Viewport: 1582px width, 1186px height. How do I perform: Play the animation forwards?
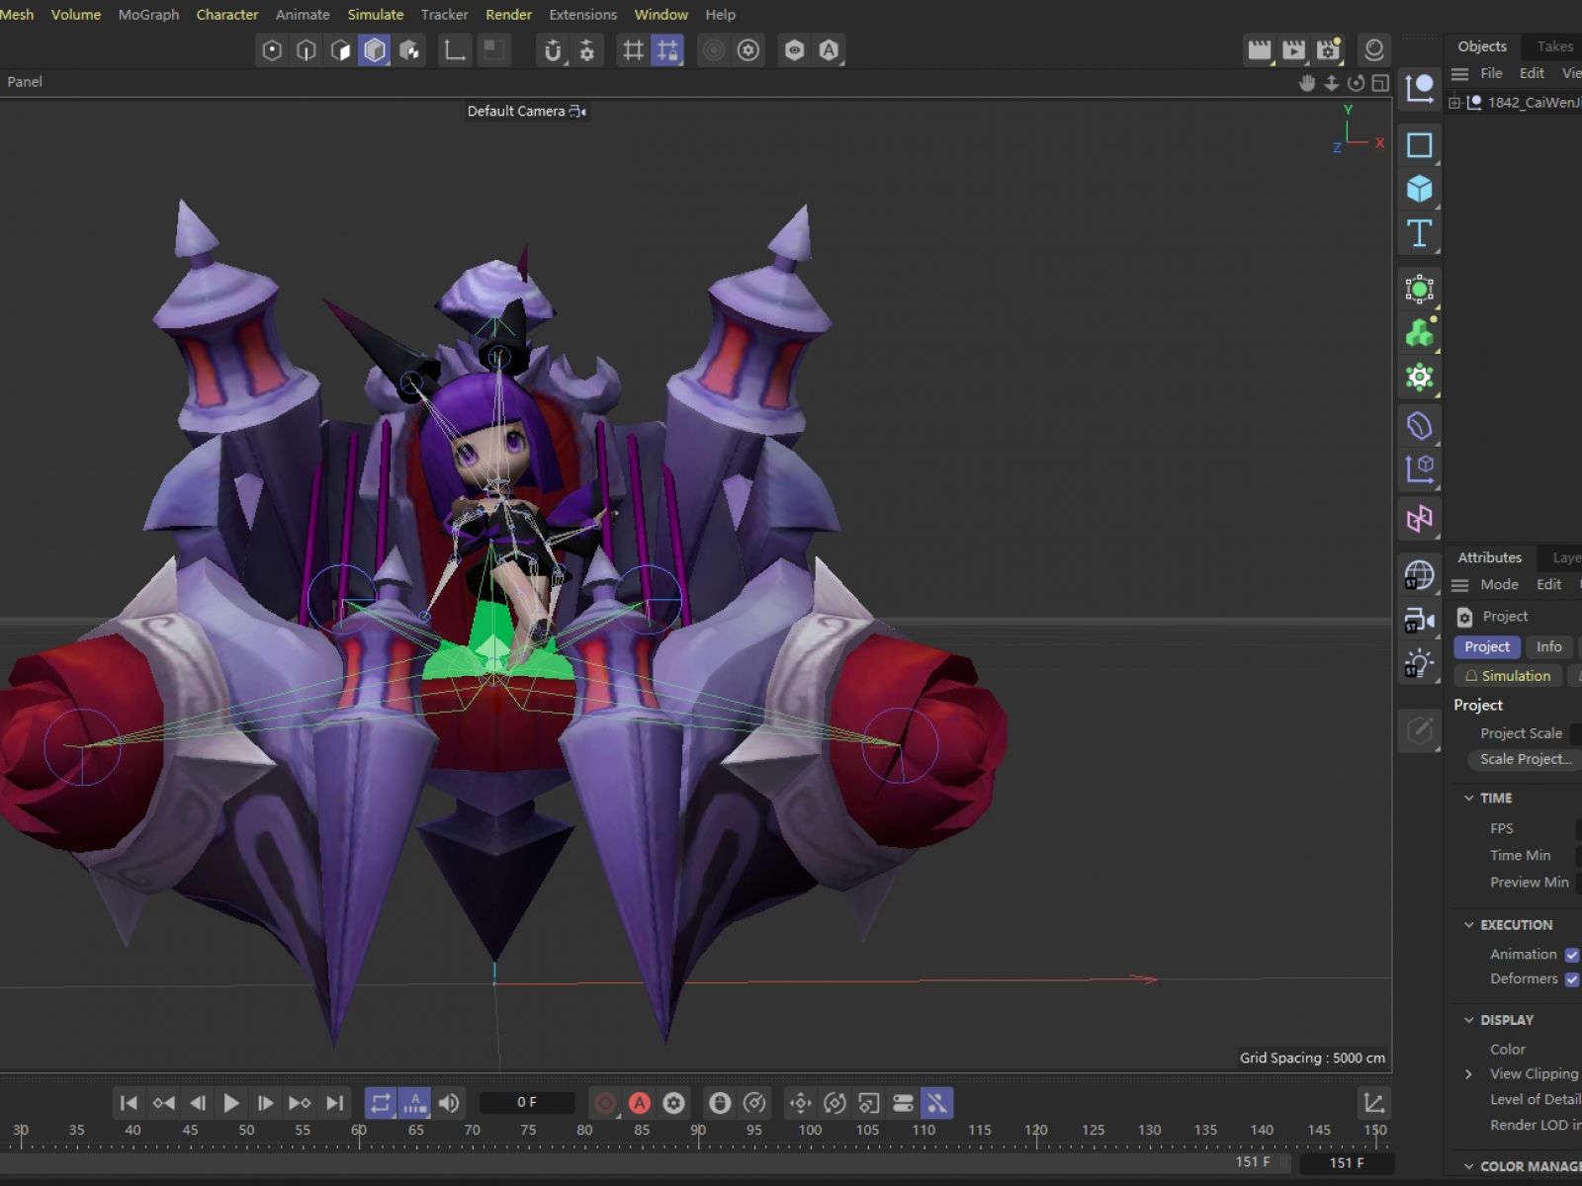point(231,1103)
